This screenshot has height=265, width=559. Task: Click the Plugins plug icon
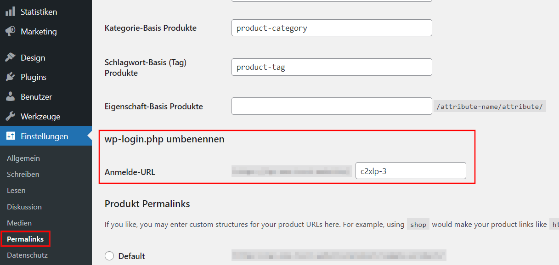click(10, 77)
